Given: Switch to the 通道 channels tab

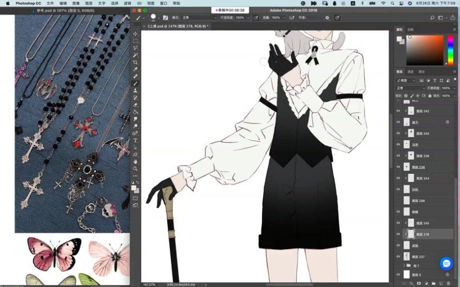Looking at the screenshot, I should click(410, 71).
